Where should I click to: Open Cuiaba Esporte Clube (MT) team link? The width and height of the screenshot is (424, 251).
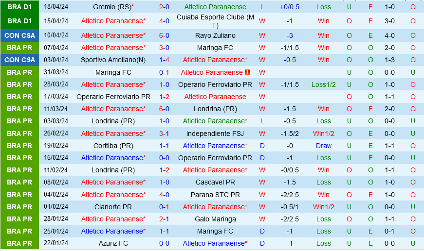[x=215, y=21]
